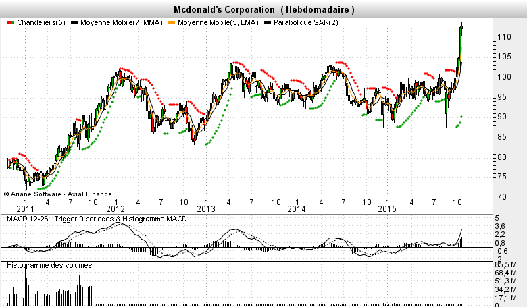This screenshot has height=307, width=527.
Task: Click the 85,5 M volume axis value
Action: click(x=506, y=264)
